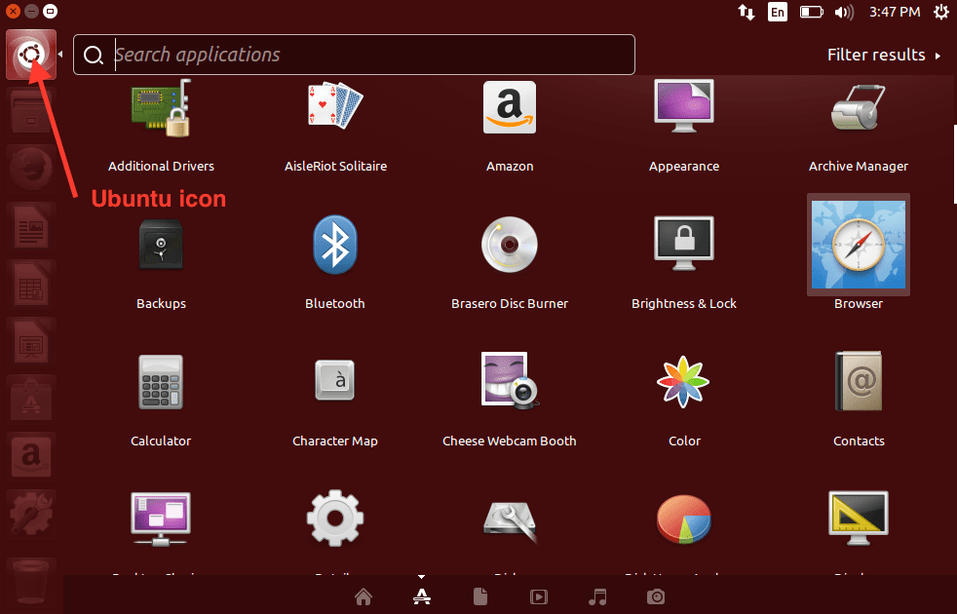Open the Amazon app in the applications grid

coord(510,107)
